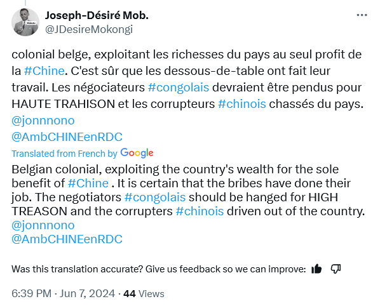Open @AmbCHINEenRDC mention in the translated text
Viewport: 380px width, 306px height.
tap(67, 239)
